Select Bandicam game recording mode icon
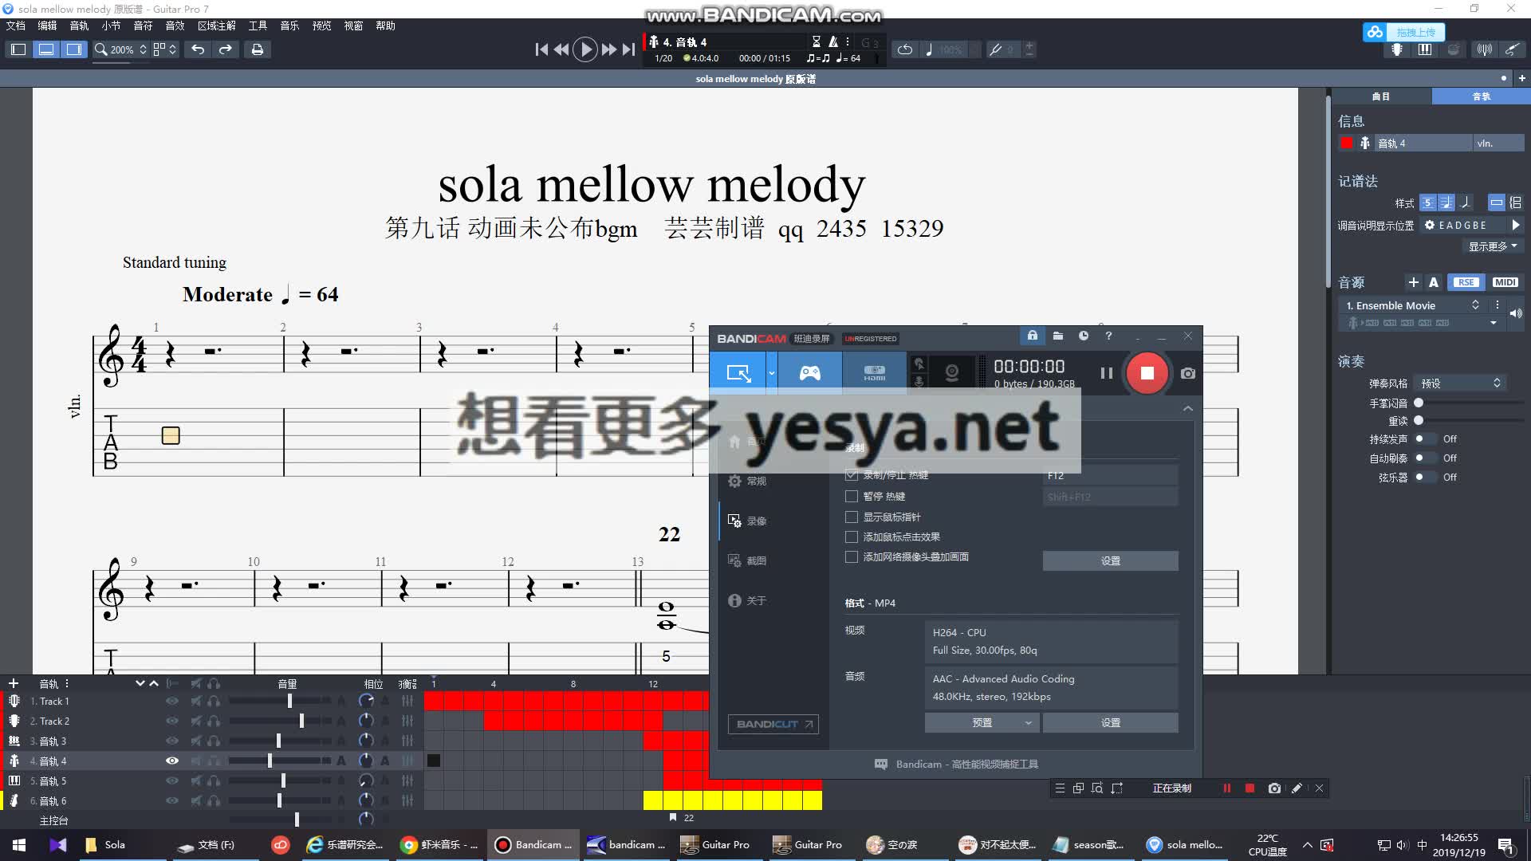 [810, 373]
